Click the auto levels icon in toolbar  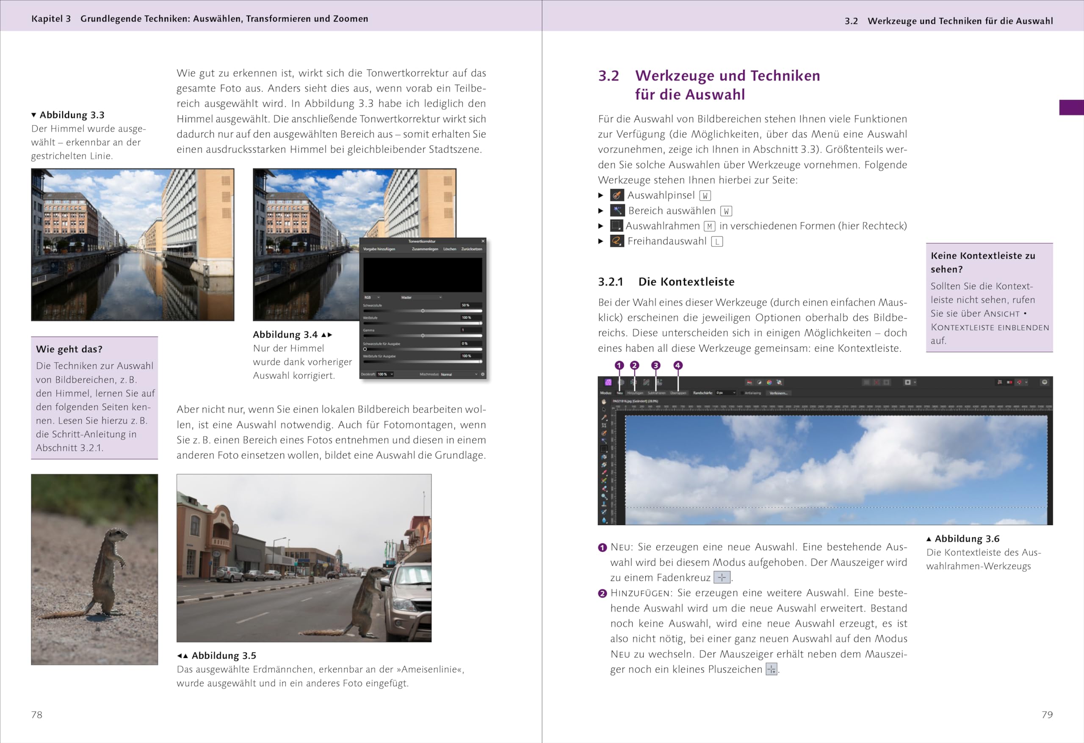pyautogui.click(x=749, y=383)
